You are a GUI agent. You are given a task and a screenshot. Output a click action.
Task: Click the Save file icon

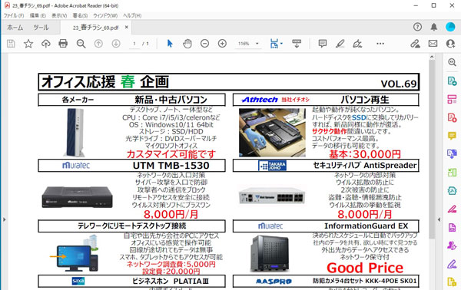click(11, 44)
